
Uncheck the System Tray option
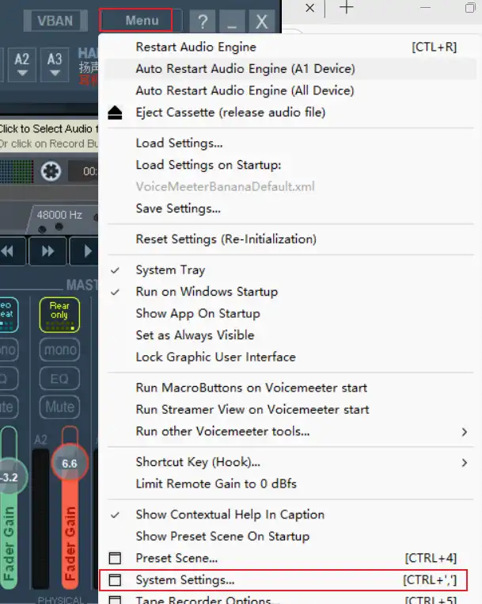[169, 270]
